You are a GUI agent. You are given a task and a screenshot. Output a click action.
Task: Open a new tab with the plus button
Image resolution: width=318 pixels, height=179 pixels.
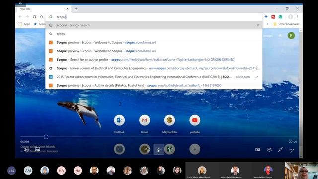[76, 9]
